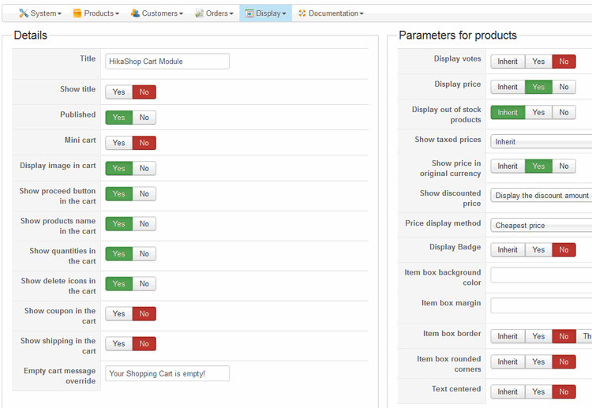Screen dimensions: 592x408
Task: Click the System menu wrench icon
Action: [x=24, y=13]
